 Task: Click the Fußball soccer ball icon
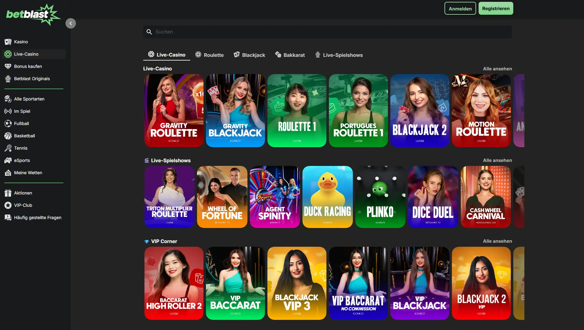click(8, 123)
